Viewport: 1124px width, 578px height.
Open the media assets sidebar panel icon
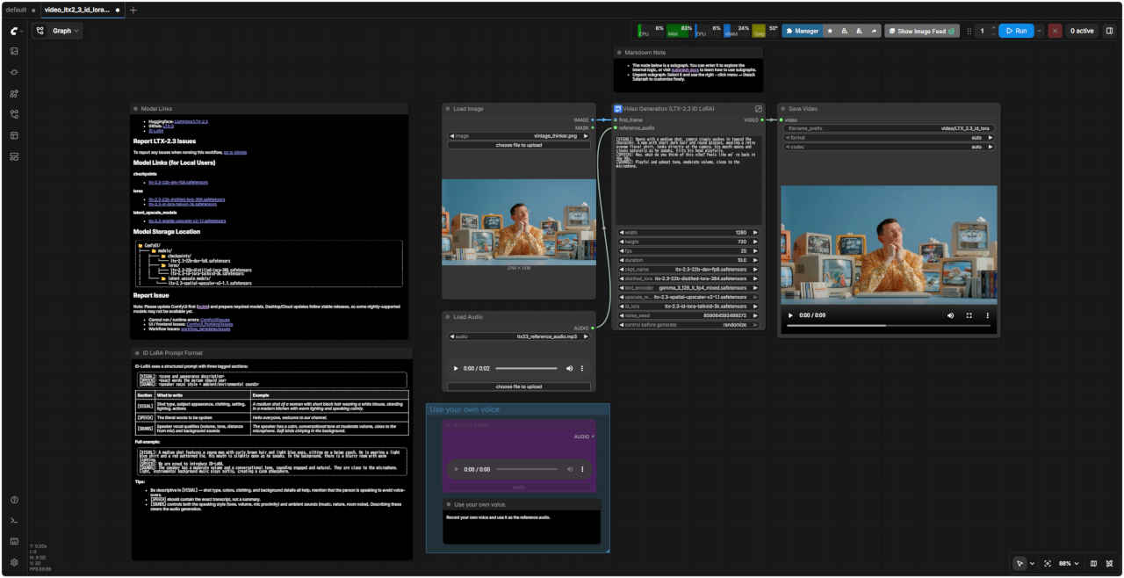(14, 51)
